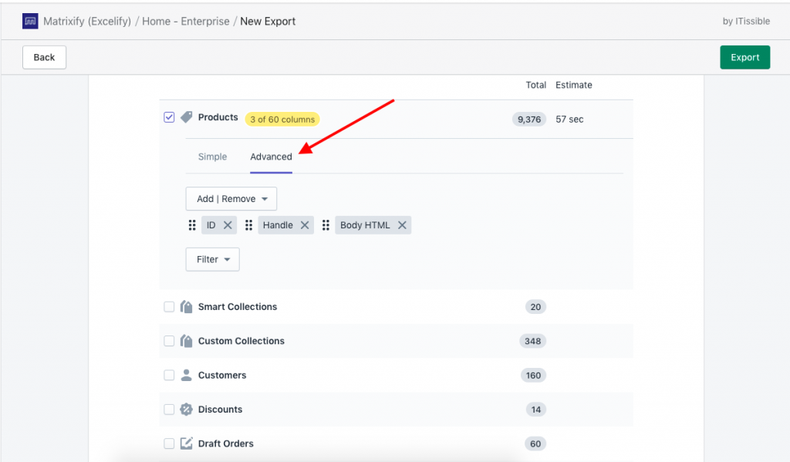
Task: Select the Advanced tab
Action: click(271, 157)
